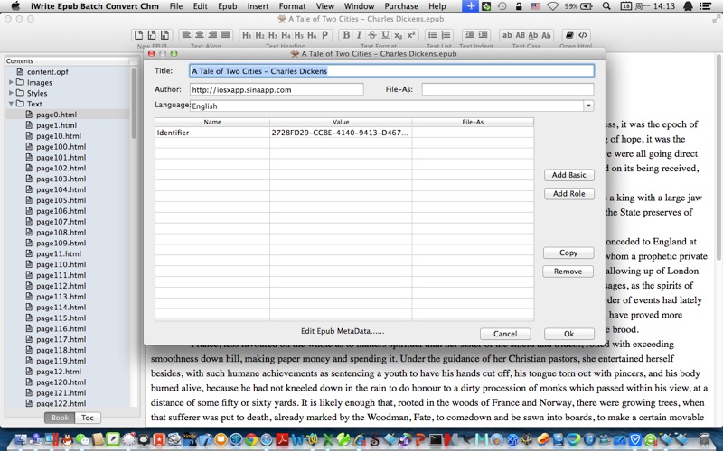Convert text to uppercase AB
Viewport: 723px width, 451px height.
521,35
